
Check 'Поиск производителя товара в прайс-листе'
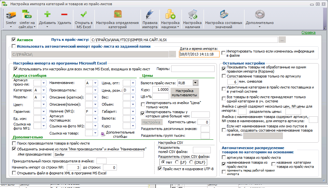point(14,143)
